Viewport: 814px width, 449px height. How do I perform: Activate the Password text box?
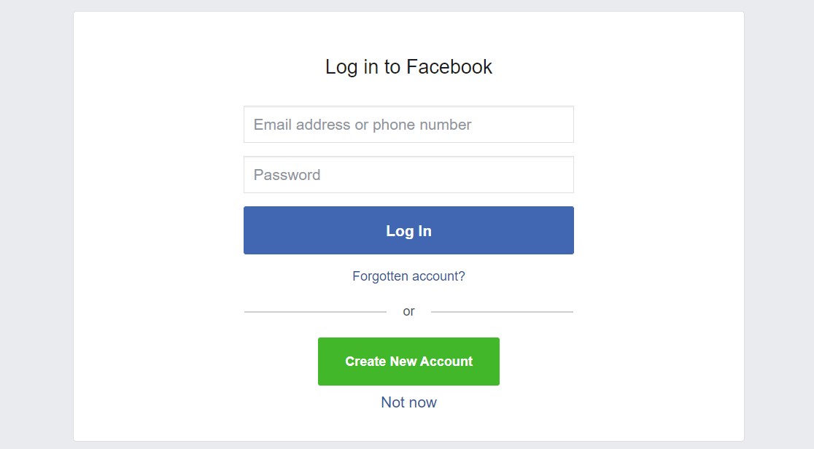tap(408, 175)
